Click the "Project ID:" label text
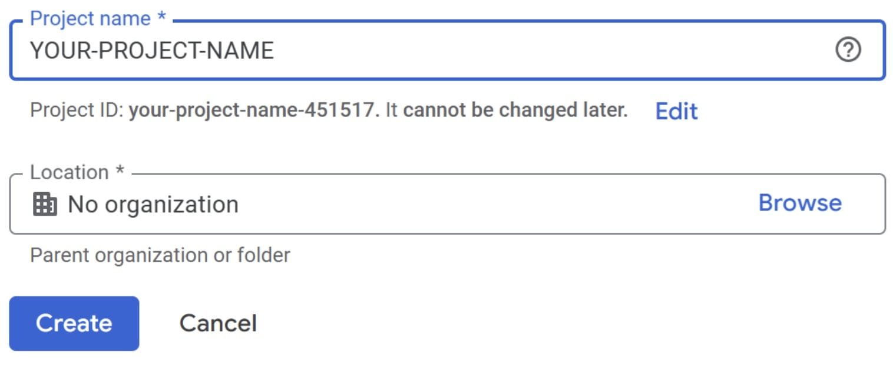893x365 pixels. [x=77, y=110]
